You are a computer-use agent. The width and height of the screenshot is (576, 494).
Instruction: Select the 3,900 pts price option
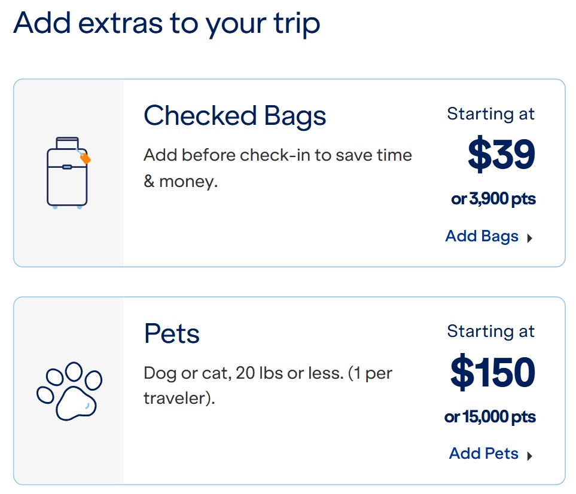pos(492,198)
